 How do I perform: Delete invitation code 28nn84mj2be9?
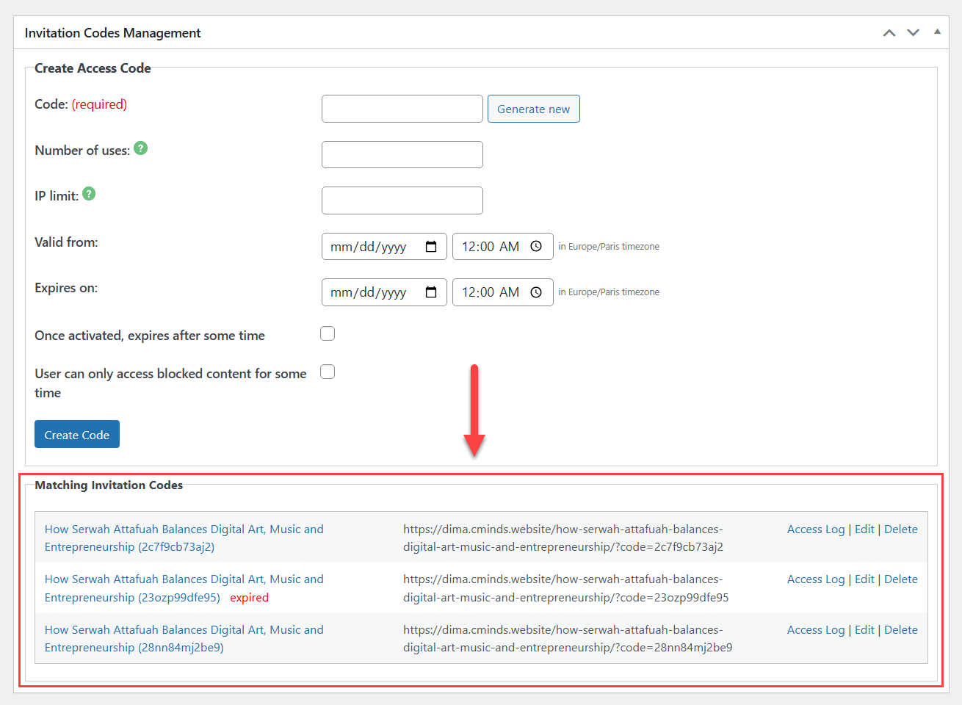900,630
